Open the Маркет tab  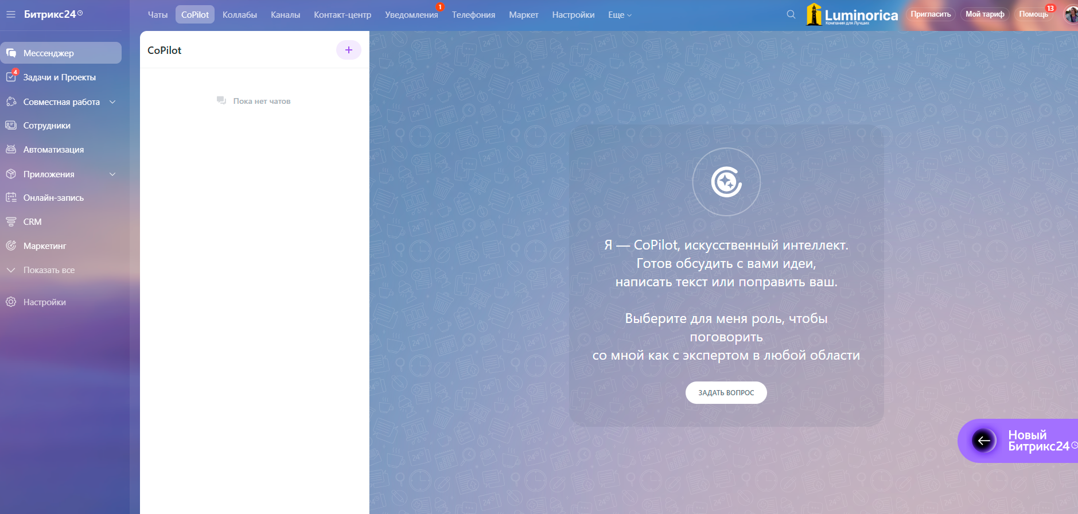pyautogui.click(x=524, y=15)
